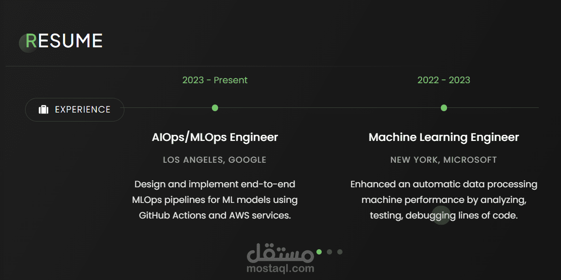The image size is (561, 280).
Task: Click NEW YORK, MICROSOFT location text
Action: [x=444, y=160]
